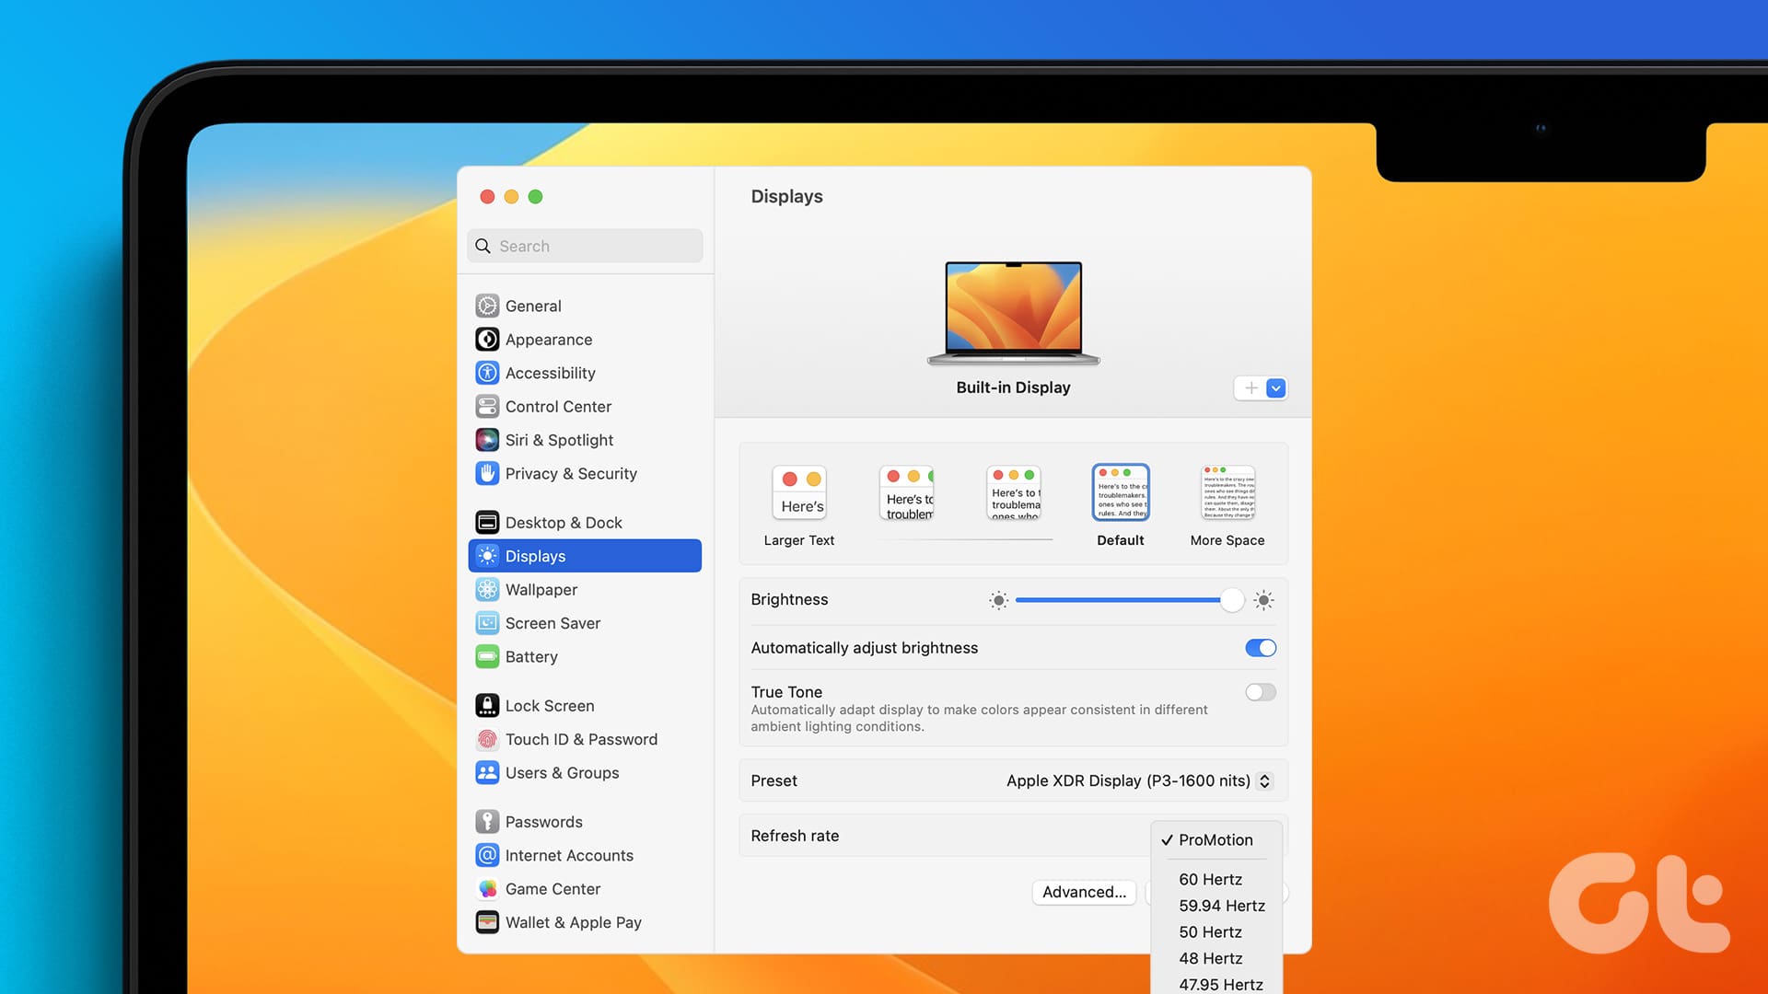This screenshot has height=994, width=1768.
Task: Open the Advanced... display settings
Action: tap(1084, 892)
